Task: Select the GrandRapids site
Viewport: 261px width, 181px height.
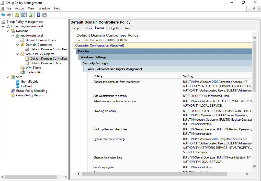Action: (29, 82)
